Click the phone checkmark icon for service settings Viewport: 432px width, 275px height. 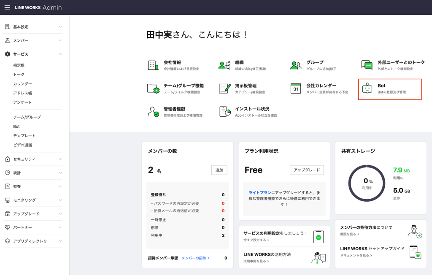(x=319, y=237)
